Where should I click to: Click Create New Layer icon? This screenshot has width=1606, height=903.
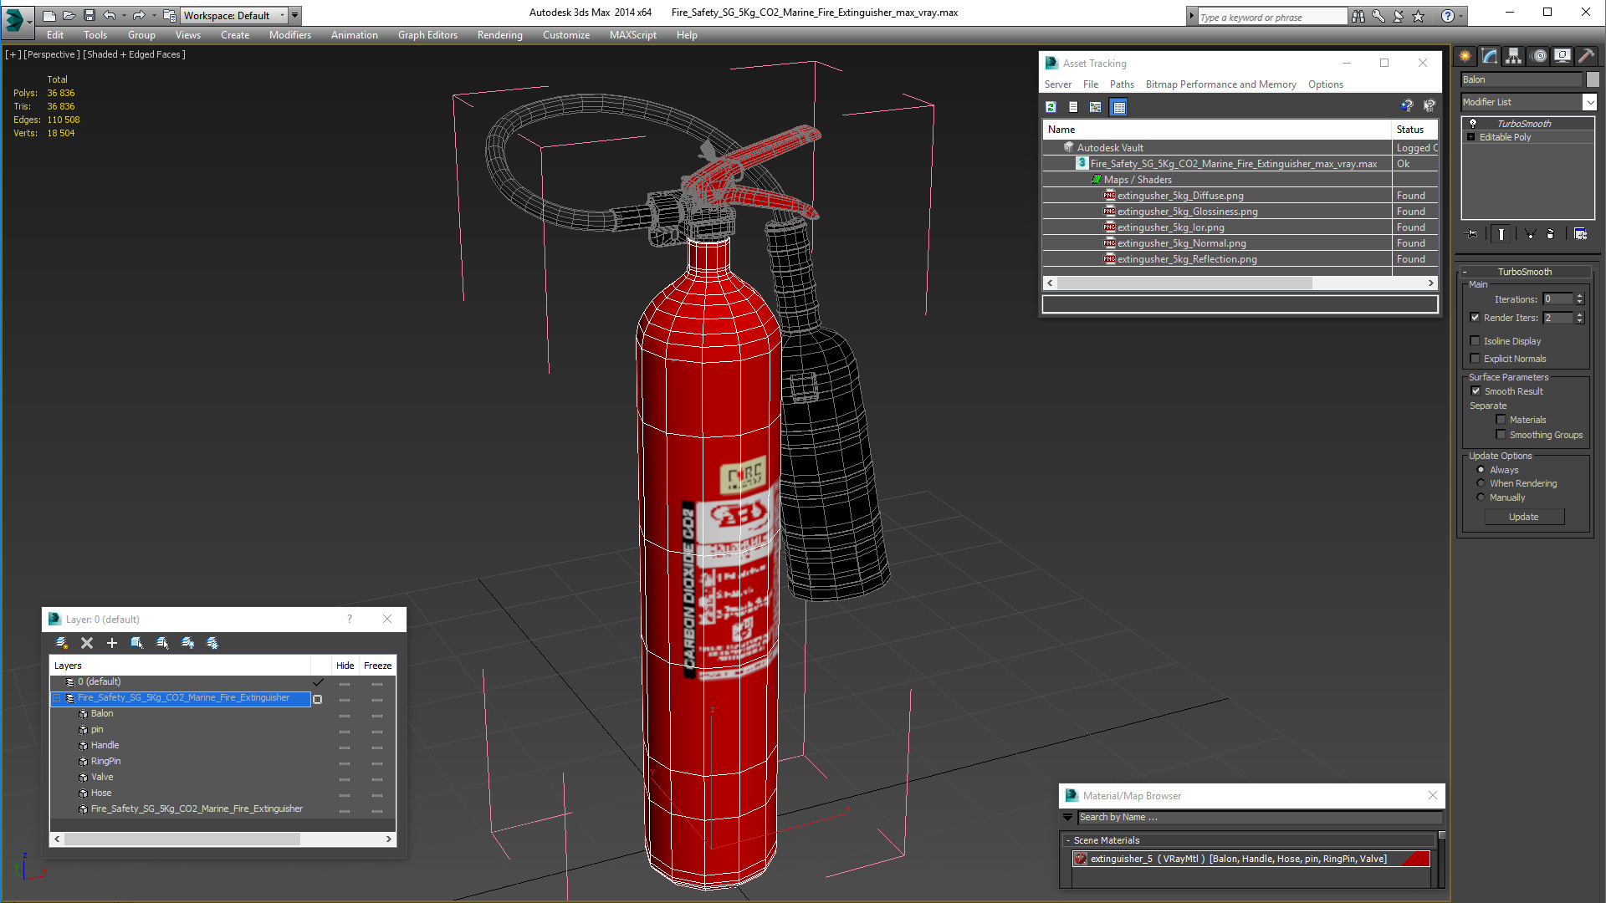click(x=62, y=643)
